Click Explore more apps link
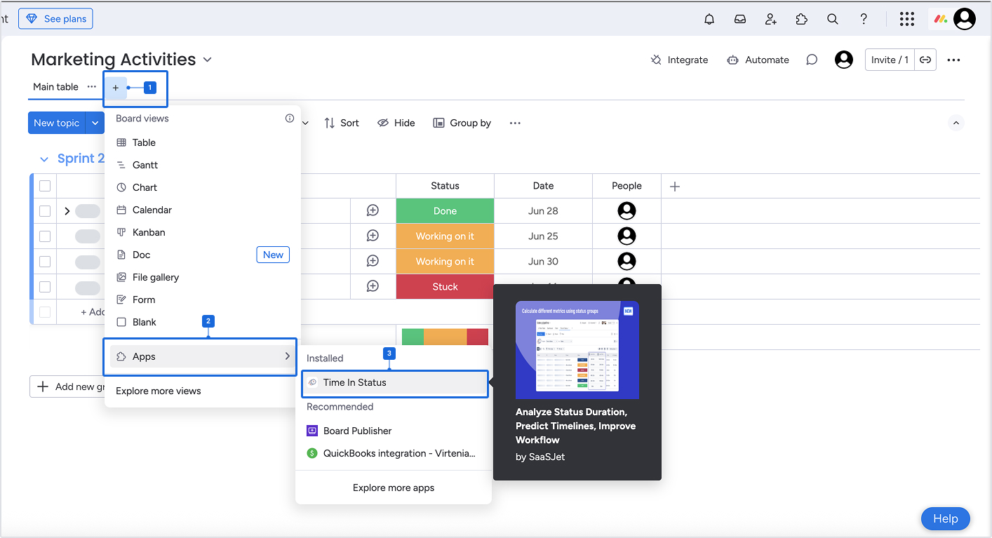Image resolution: width=992 pixels, height=538 pixels. pos(394,487)
